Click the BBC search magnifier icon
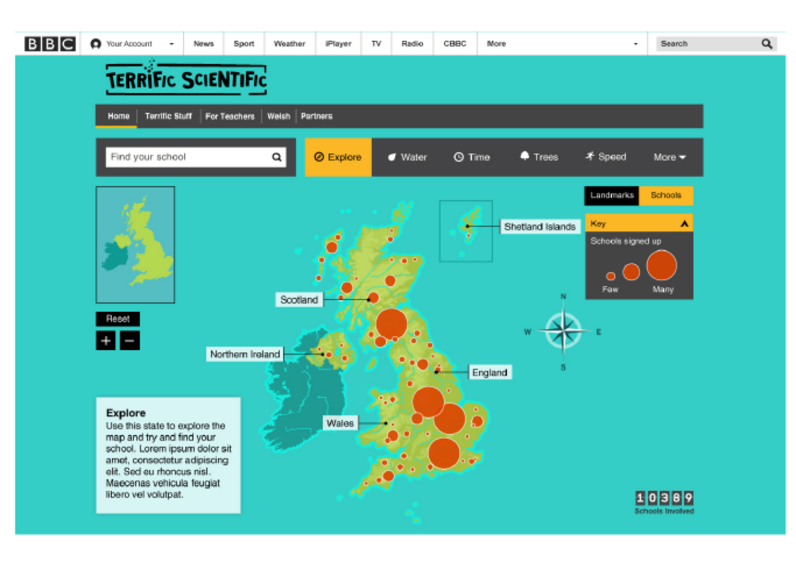Image resolution: width=796 pixels, height=563 pixels. pos(767,44)
